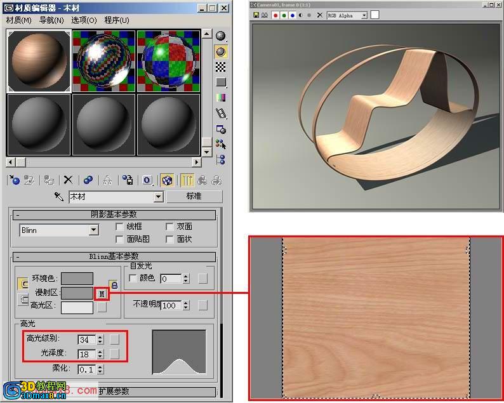Click the eyedropper pick material icon
The height and width of the screenshot is (403, 504).
59,196
